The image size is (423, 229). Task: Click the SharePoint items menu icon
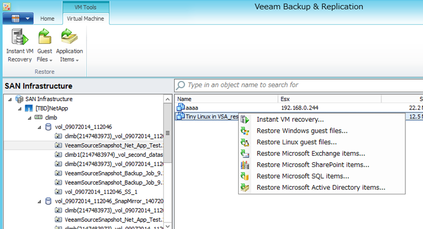point(245,165)
